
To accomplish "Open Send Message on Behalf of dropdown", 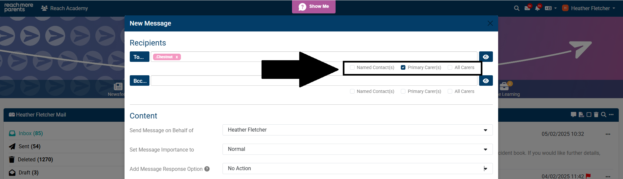I will [x=357, y=130].
